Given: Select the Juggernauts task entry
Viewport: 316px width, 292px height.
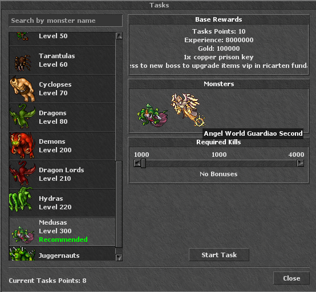Looking at the screenshot, I should 62,254.
